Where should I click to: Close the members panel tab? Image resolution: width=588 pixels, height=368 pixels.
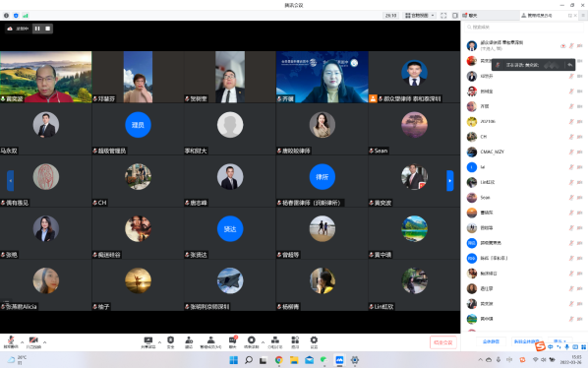coord(575,16)
